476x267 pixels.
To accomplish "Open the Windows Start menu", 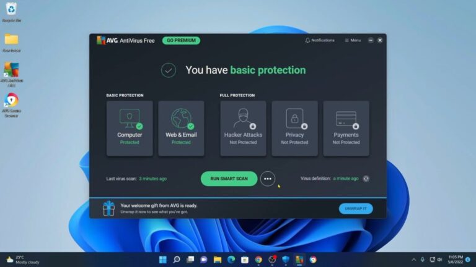I will (x=163, y=260).
